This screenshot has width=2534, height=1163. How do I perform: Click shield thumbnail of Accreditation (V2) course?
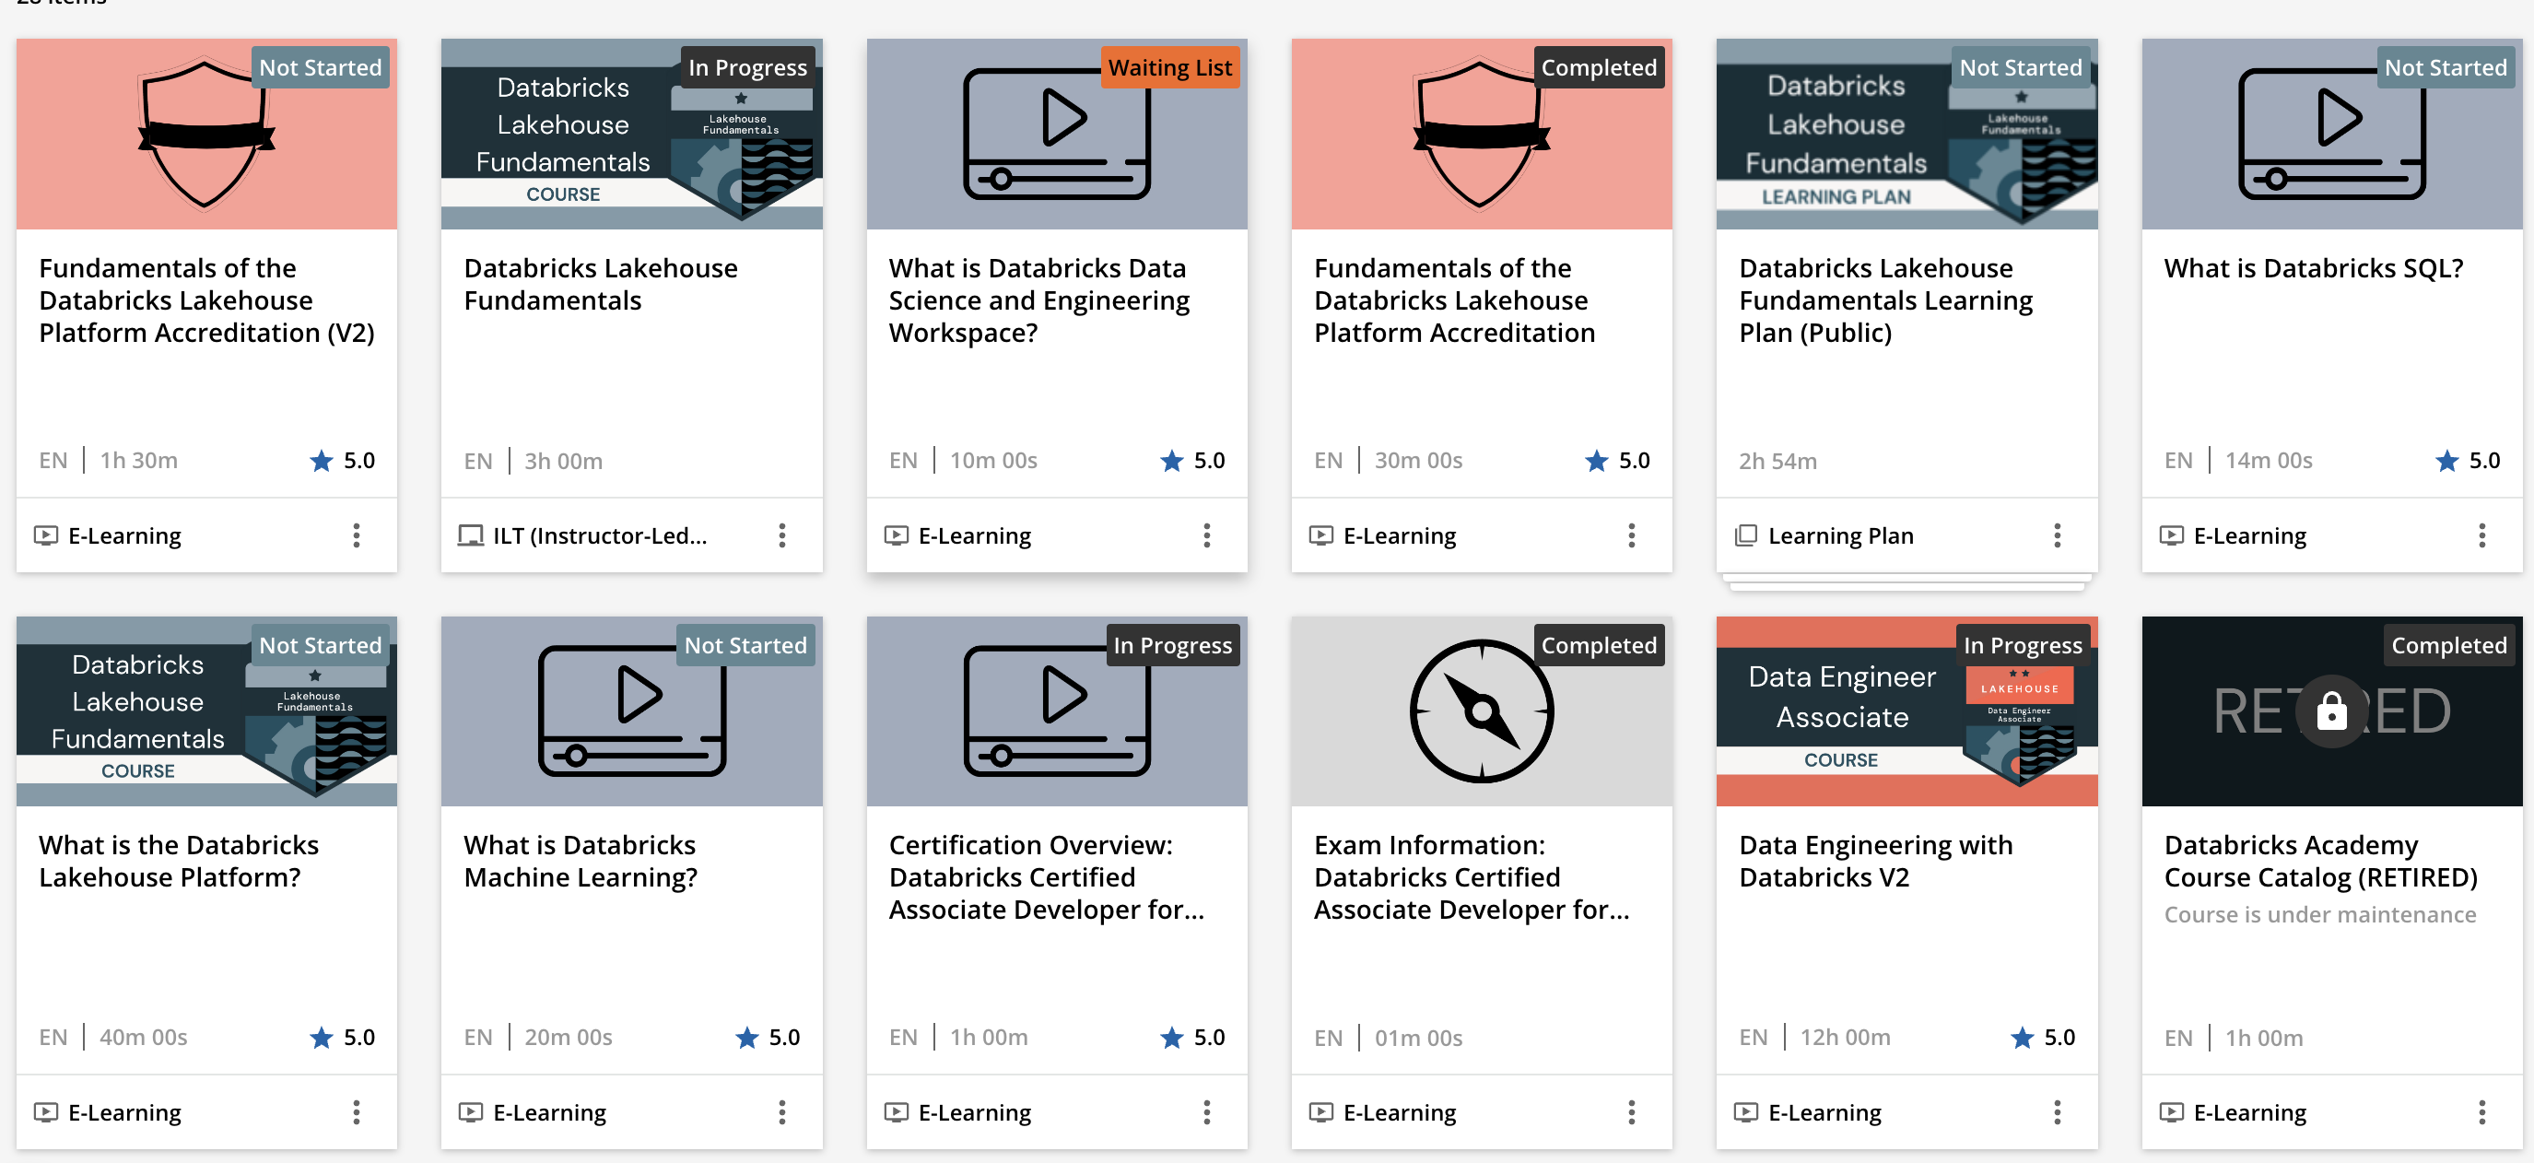[x=206, y=134]
